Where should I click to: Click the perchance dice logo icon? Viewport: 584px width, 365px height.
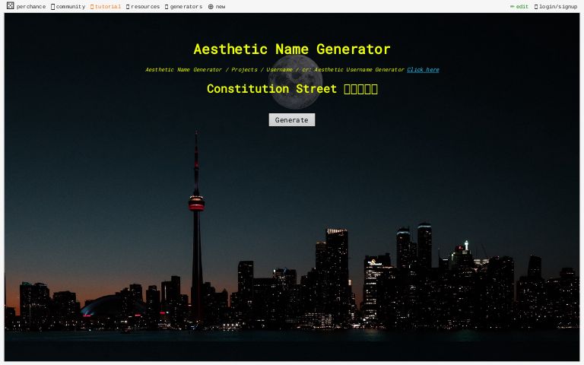point(10,6)
